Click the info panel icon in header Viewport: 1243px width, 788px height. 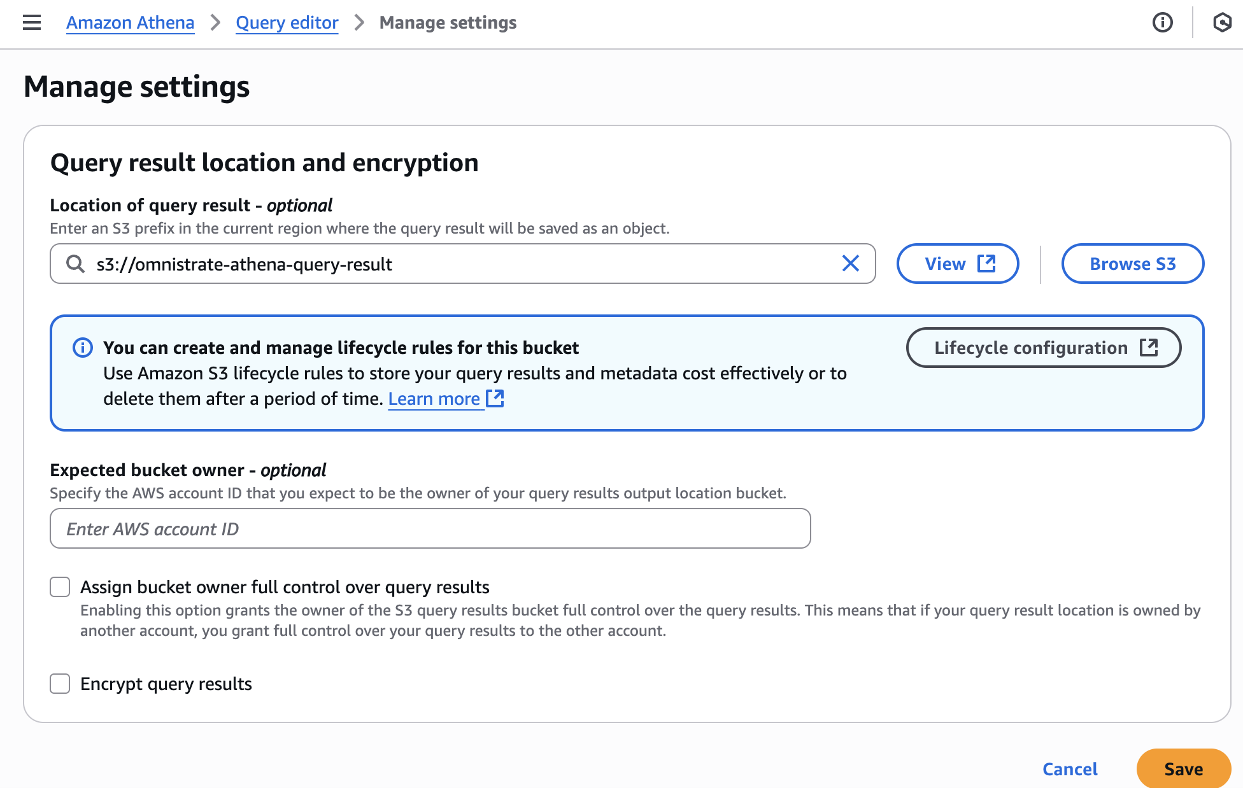tap(1162, 23)
